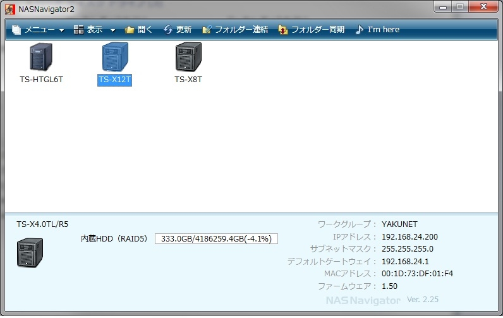The height and width of the screenshot is (318, 503).
Task: Click MAC address 00:1D:73:DF:01:F4
Action: point(417,274)
